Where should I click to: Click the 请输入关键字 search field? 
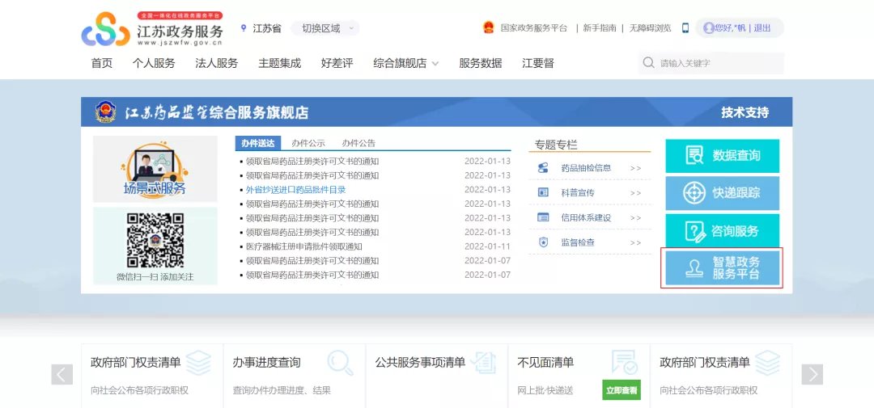click(716, 63)
